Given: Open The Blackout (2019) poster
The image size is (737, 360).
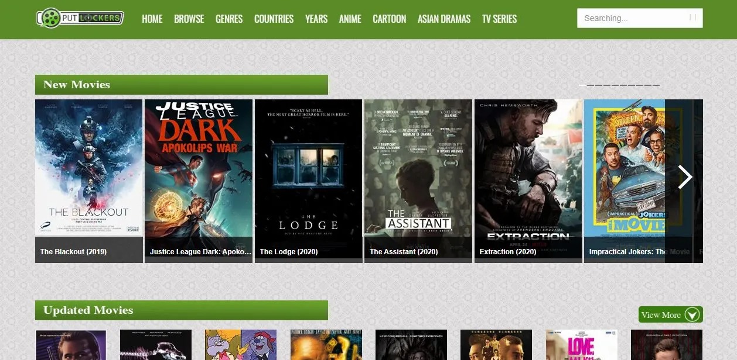Looking at the screenshot, I should pos(88,169).
